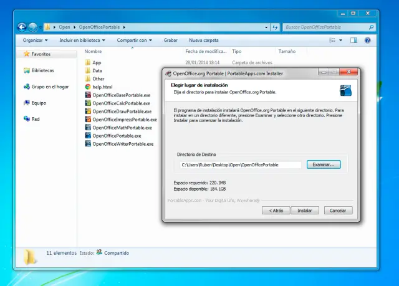
Task: Click Nueva carpeta in the toolbar
Action: click(x=203, y=40)
